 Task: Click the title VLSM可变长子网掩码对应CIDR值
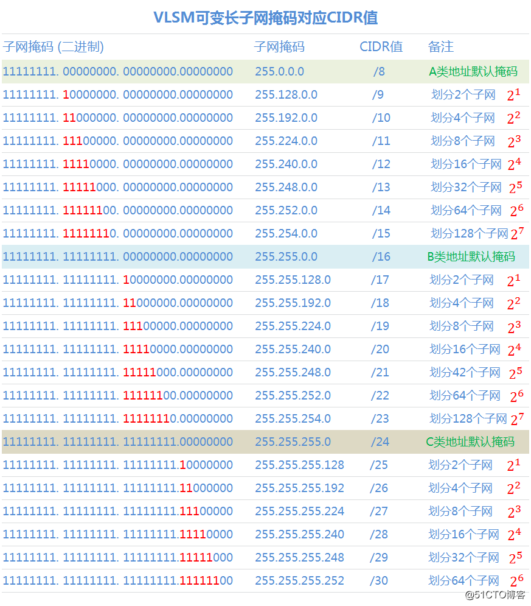click(x=265, y=18)
